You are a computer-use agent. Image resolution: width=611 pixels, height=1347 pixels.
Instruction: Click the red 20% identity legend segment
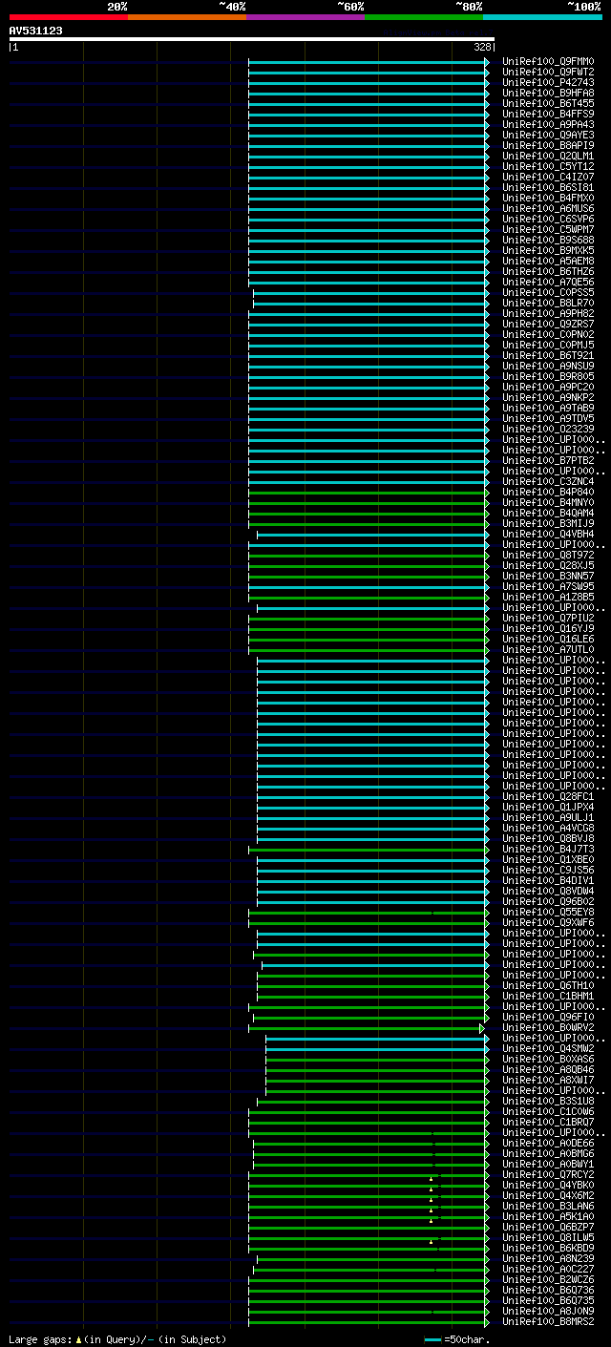point(69,16)
